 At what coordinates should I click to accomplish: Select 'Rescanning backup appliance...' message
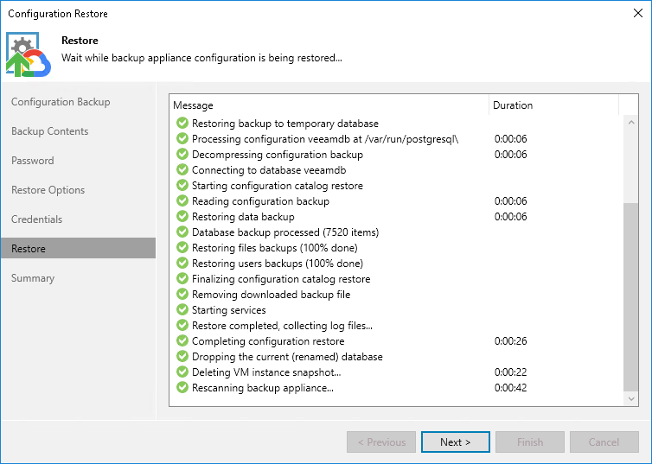263,388
